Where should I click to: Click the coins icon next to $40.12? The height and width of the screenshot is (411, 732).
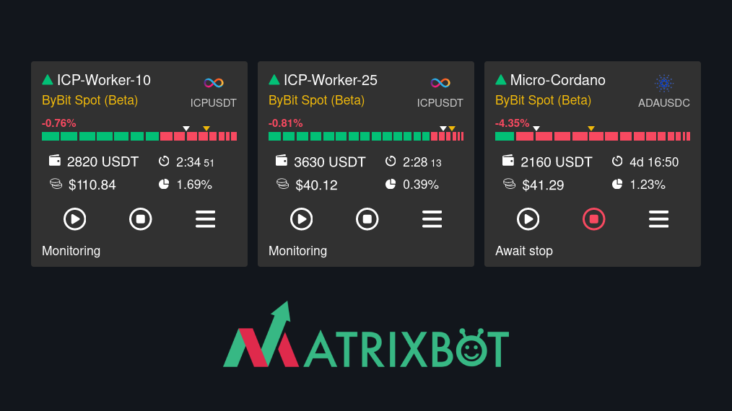283,184
